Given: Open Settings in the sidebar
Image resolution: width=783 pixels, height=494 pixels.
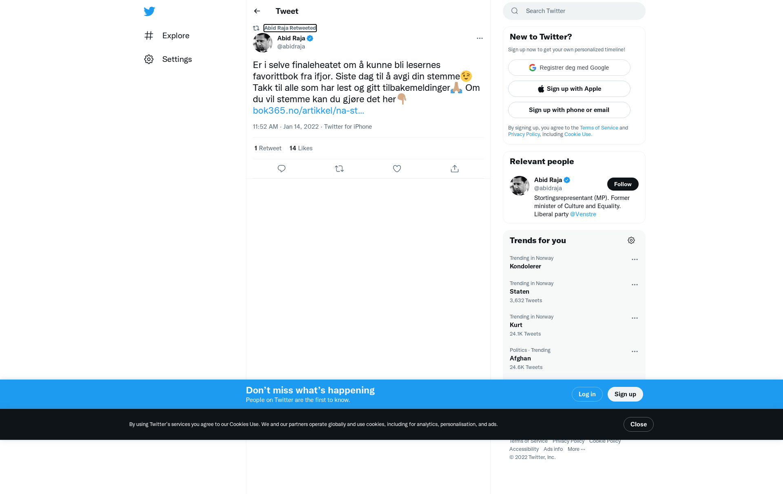Looking at the screenshot, I should click(168, 59).
